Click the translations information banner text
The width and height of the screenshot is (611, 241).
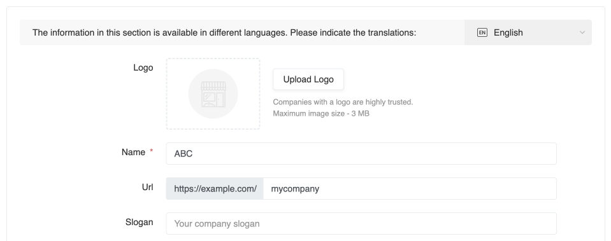pyautogui.click(x=224, y=32)
